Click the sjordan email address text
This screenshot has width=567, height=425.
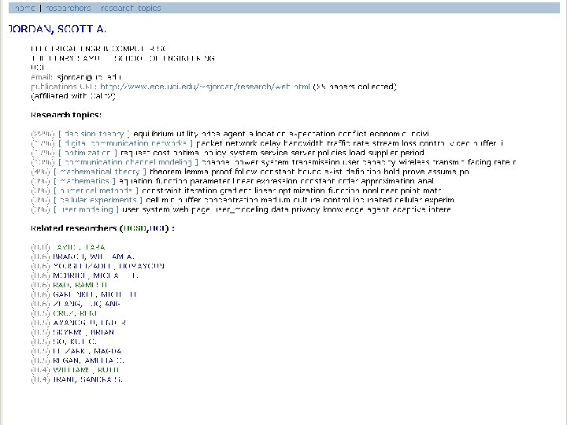click(89, 77)
